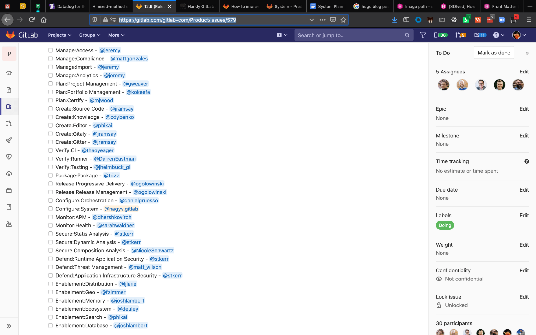Expand the More navigation dropdown

pos(116,35)
